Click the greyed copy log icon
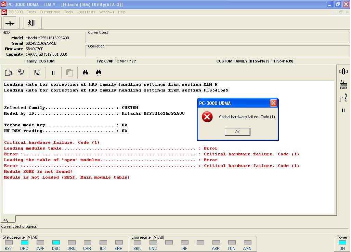The width and height of the screenshot is (351, 252). [x=69, y=73]
